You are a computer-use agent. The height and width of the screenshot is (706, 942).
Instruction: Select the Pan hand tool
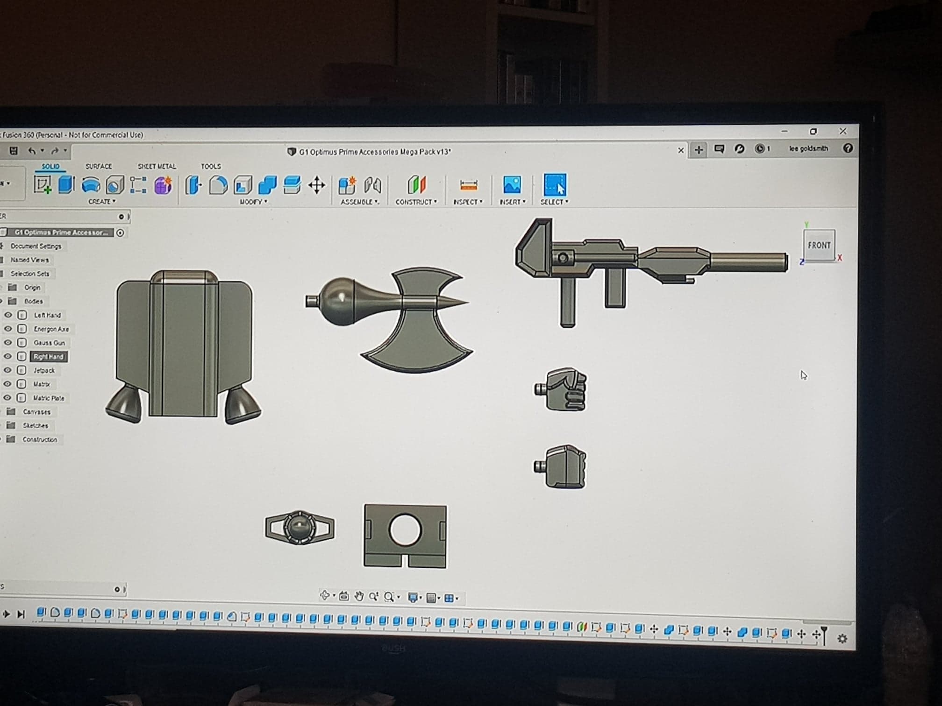(359, 596)
